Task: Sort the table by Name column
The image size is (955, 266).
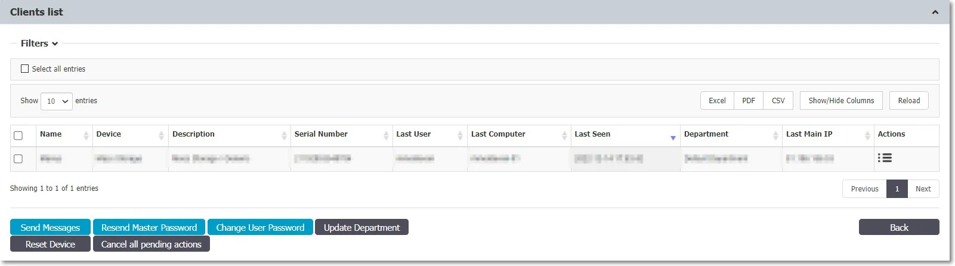Action: coord(64,135)
